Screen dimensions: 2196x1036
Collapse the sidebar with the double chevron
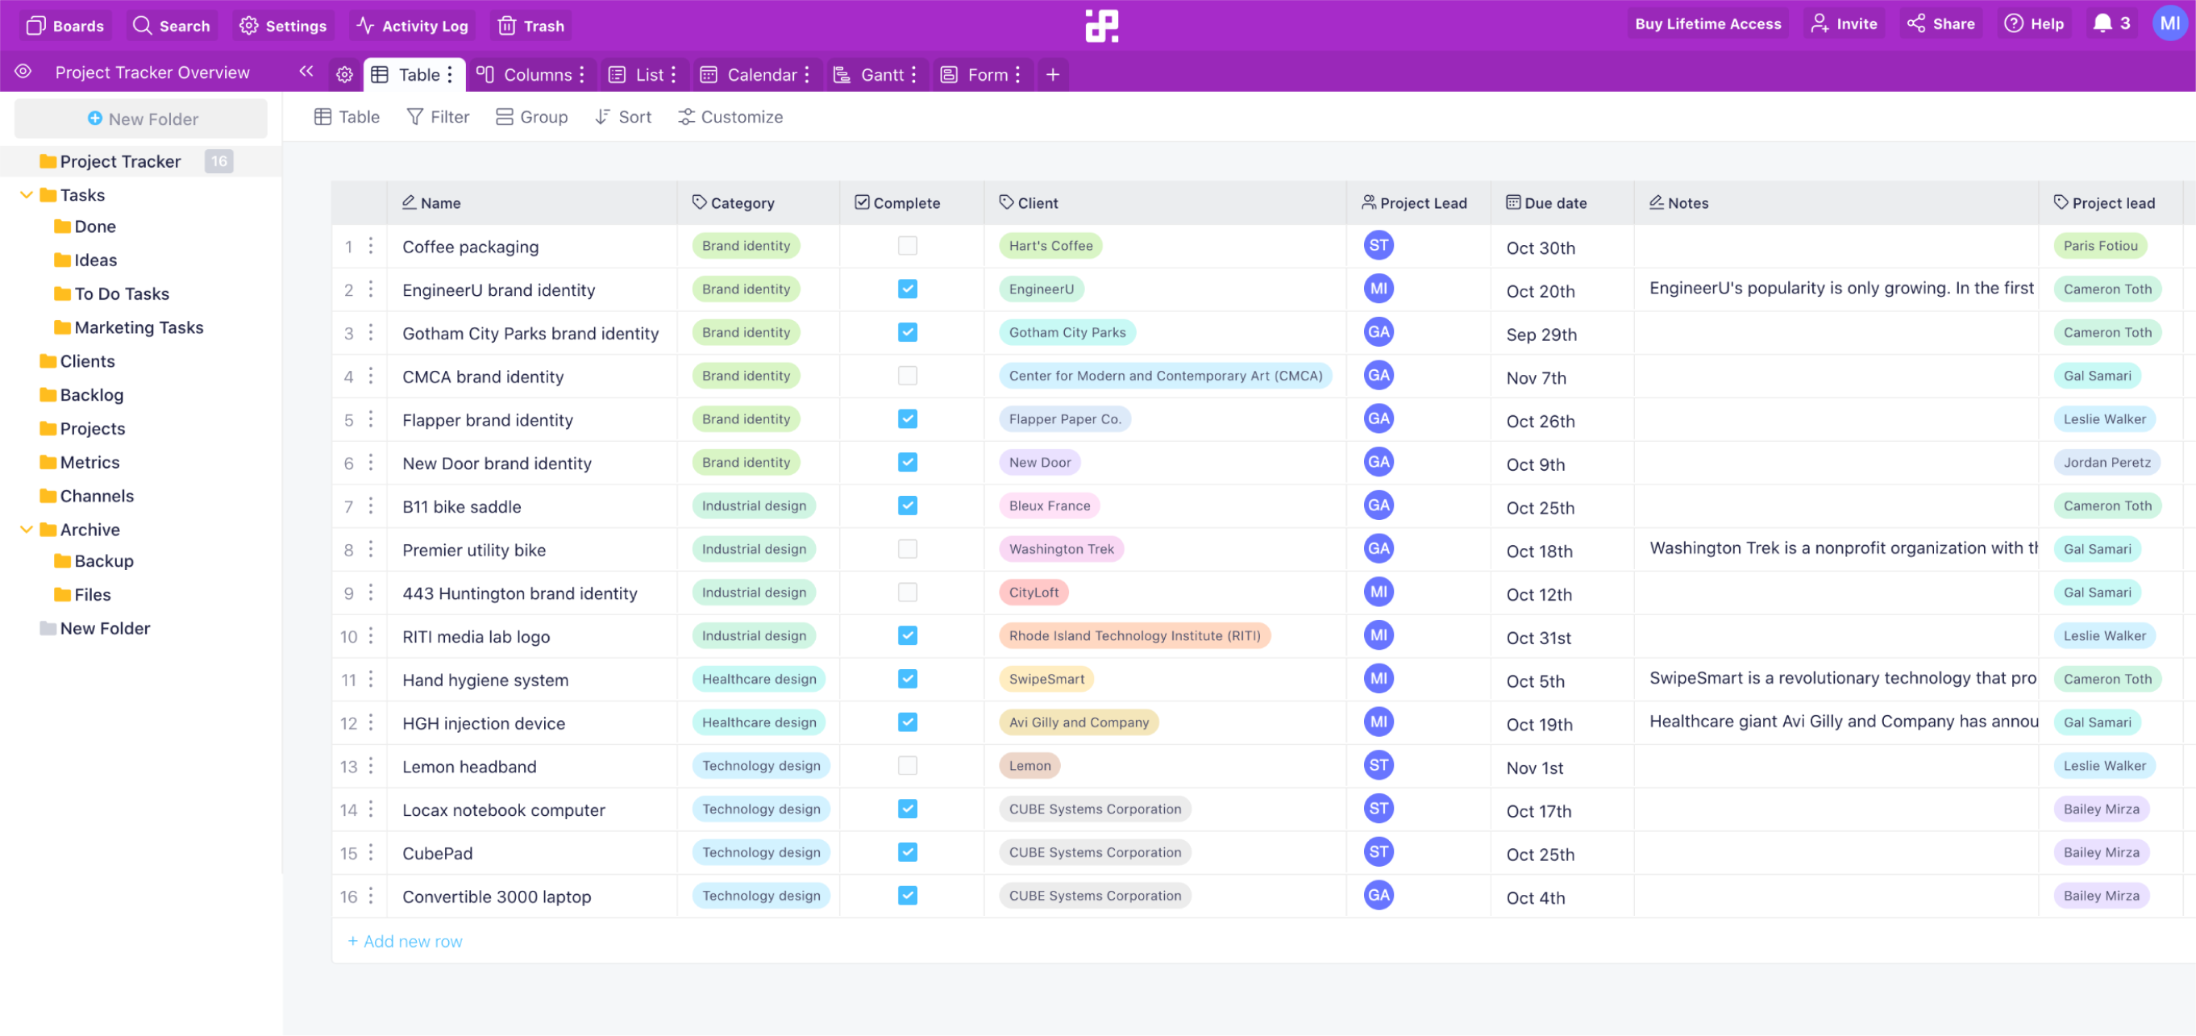[306, 72]
